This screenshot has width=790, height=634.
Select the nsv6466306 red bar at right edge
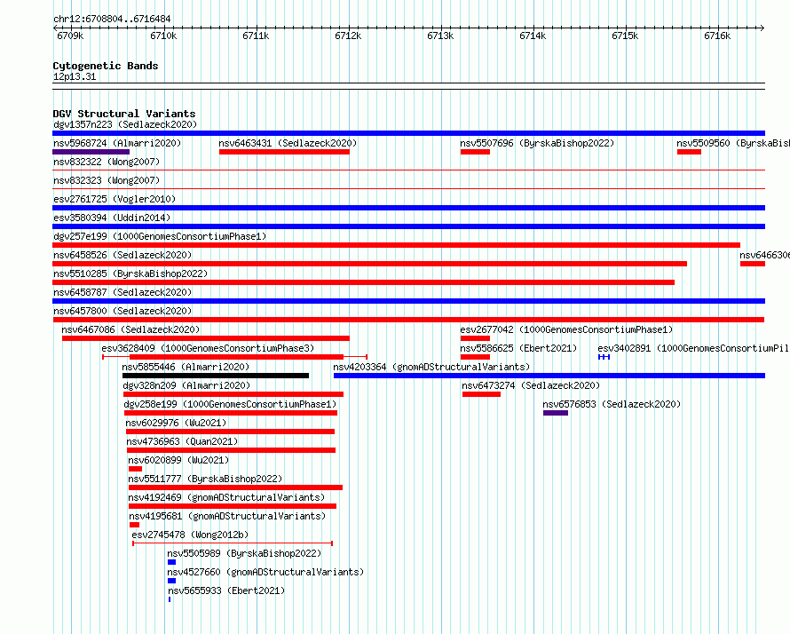(753, 264)
